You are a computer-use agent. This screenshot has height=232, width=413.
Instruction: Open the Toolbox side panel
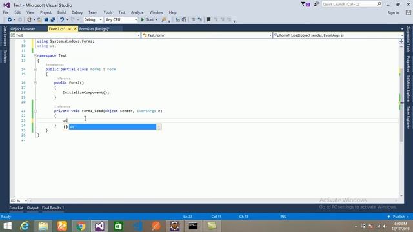coord(5,56)
